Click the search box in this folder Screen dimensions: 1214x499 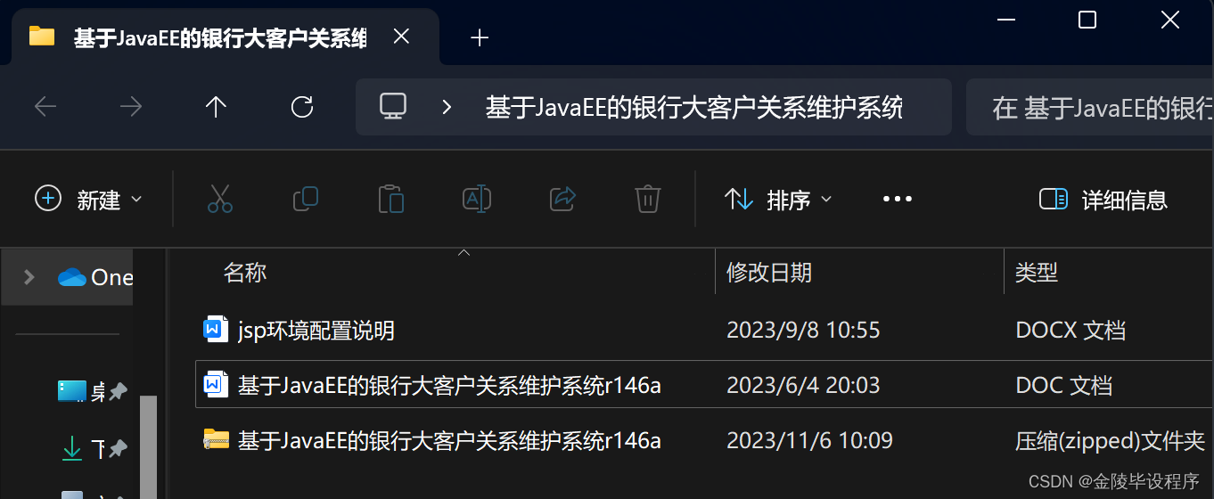pos(1090,108)
